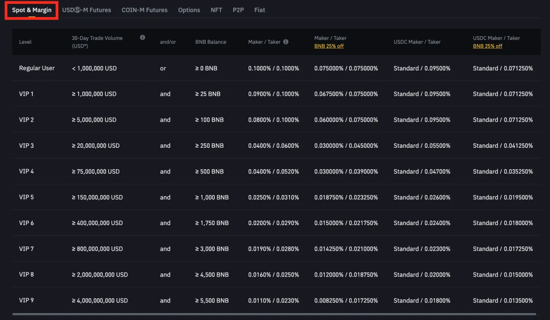Click the info icon next to Maker / Taker
550x320 pixels.
point(286,42)
